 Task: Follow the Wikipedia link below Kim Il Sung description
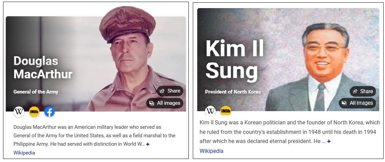(212, 151)
